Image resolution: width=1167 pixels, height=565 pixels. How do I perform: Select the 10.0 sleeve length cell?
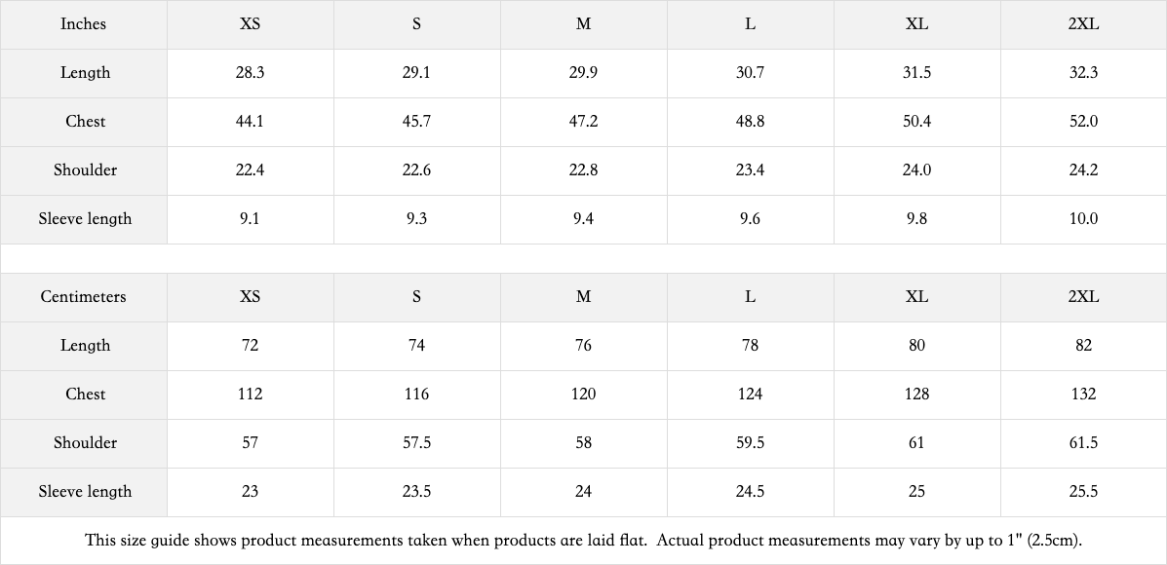[1083, 219]
